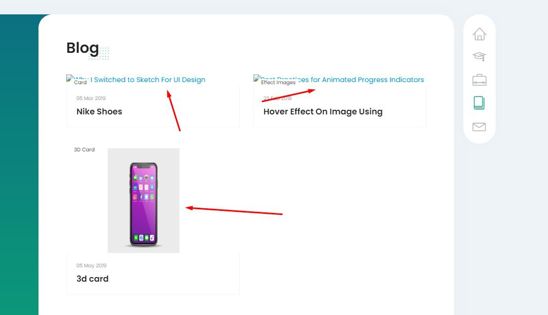Open 'Hover Effect On Image Using' post
Viewport: 548px width, 315px height.
point(323,111)
